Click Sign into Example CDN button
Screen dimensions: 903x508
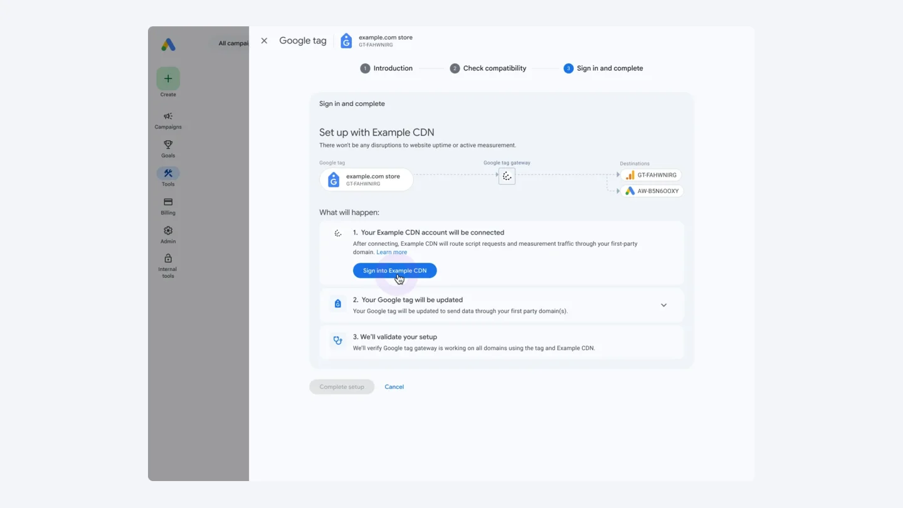[394, 271]
